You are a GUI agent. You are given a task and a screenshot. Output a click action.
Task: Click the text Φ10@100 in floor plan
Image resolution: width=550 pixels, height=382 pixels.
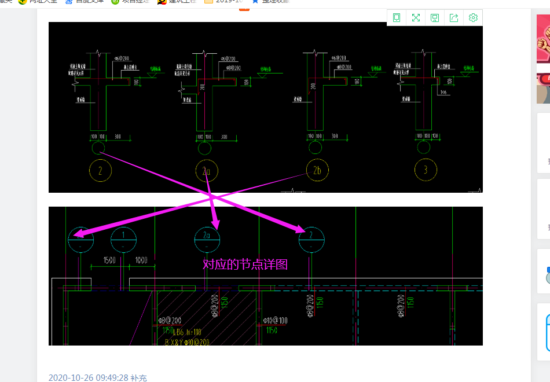[x=276, y=321]
